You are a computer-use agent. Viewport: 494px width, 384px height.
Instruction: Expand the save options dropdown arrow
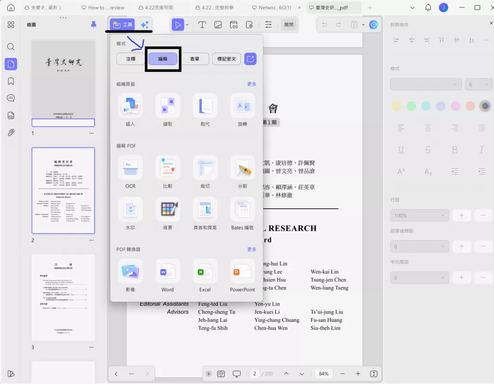tap(363, 25)
